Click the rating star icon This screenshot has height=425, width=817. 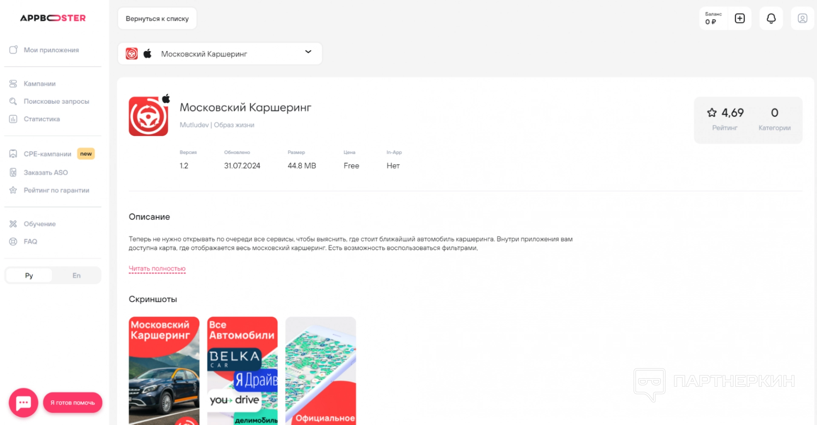click(711, 113)
